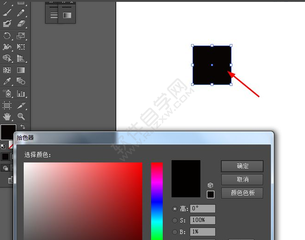The height and width of the screenshot is (240, 305).
Task: Select the Width/Warp tool
Action: click(x=7, y=47)
